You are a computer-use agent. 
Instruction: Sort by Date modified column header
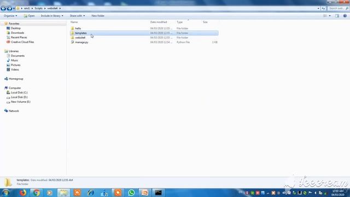coord(159,22)
